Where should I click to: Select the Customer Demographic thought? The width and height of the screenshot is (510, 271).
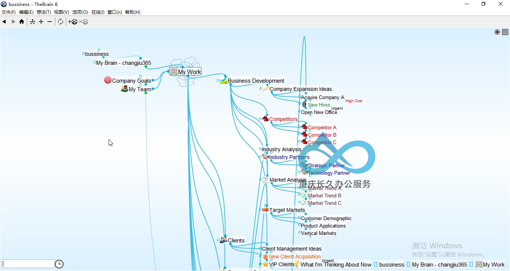pos(326,218)
